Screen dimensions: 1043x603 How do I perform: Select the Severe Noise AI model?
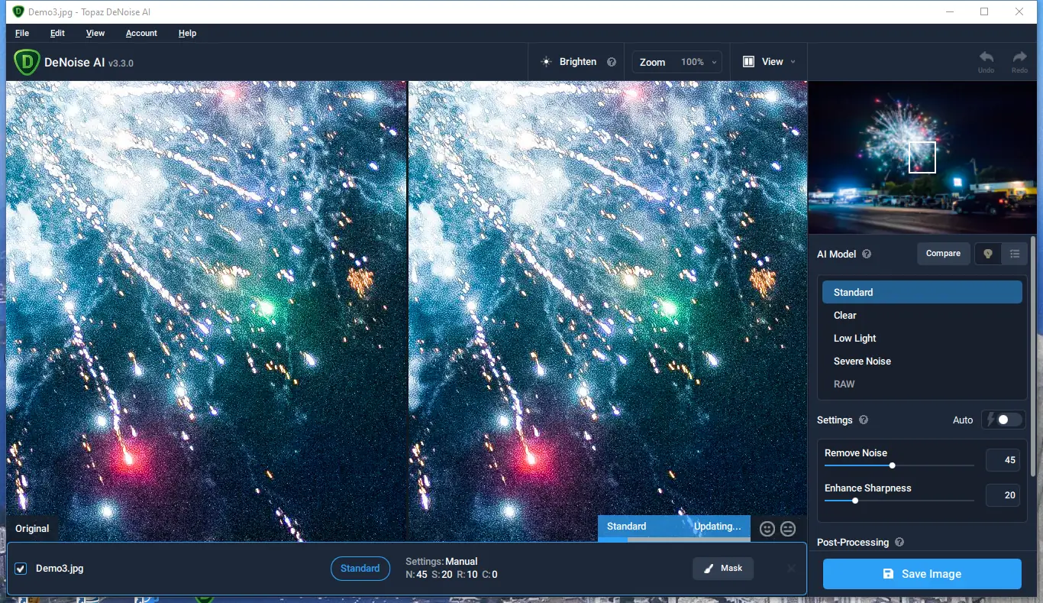click(x=922, y=361)
